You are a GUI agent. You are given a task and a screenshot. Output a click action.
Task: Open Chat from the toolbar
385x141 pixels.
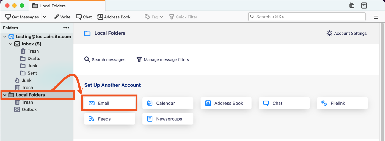[x=84, y=17]
